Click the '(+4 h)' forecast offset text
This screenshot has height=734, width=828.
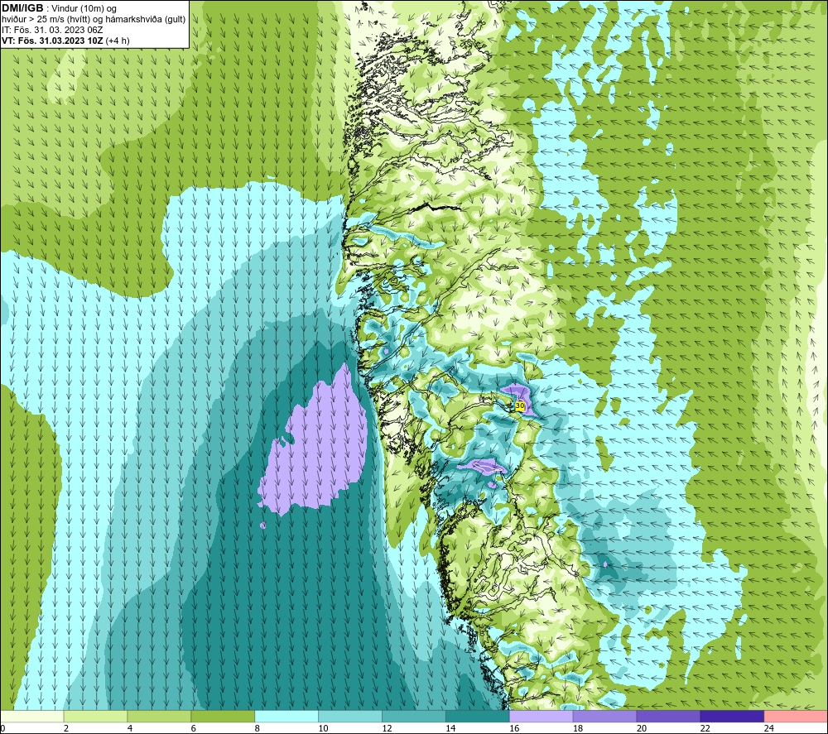click(x=118, y=41)
